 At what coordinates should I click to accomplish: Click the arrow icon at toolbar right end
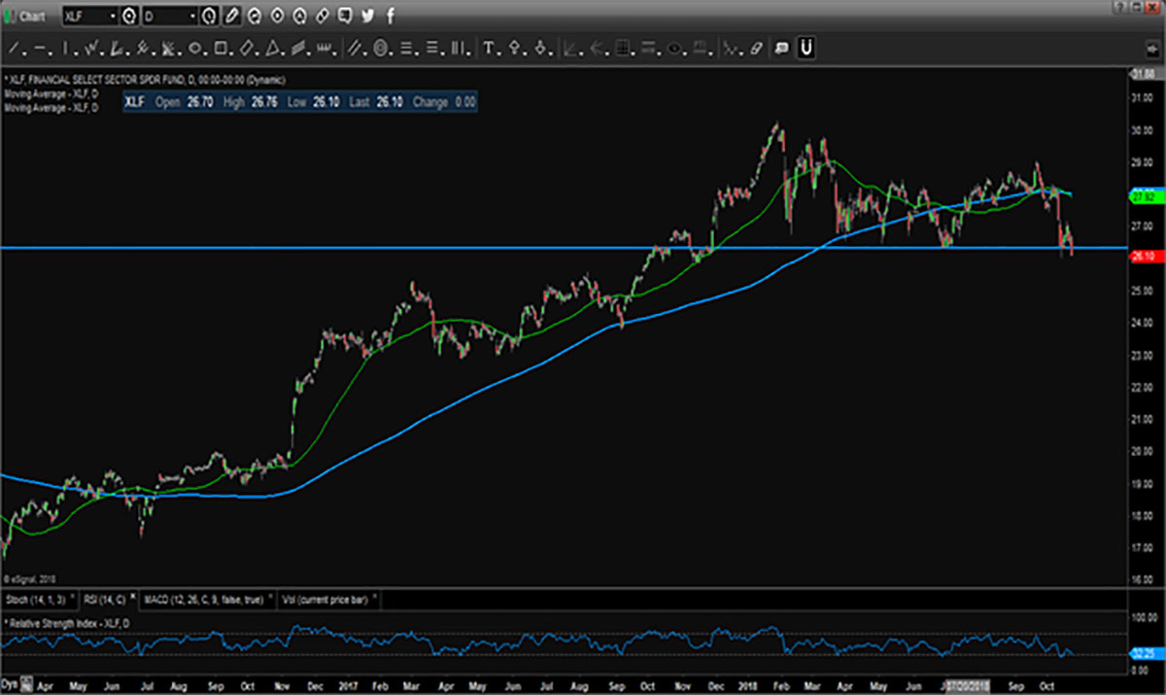(1152, 48)
